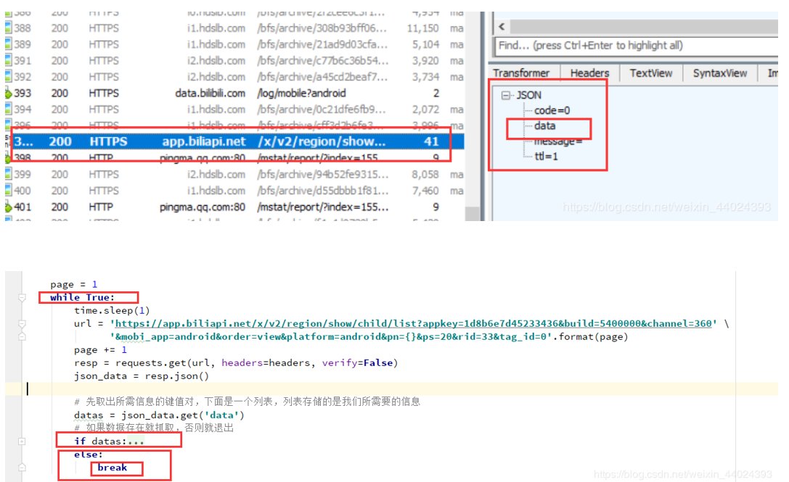Screen dimensions: 789x482
Task: Focus the Find… search field
Action: pyautogui.click(x=637, y=46)
